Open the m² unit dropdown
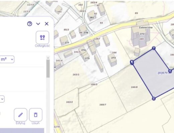Image resolution: width=174 pixels, height=133 pixels. (7, 59)
